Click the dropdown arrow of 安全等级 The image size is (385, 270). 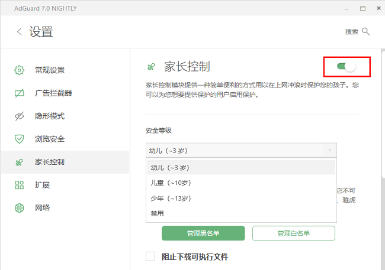click(x=330, y=150)
